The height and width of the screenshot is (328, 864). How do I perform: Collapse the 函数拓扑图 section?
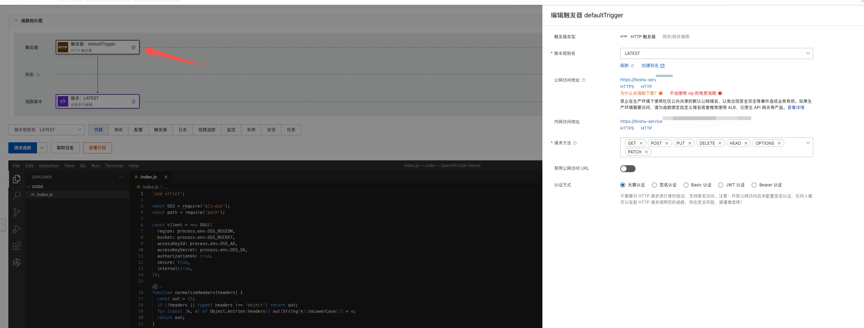pyautogui.click(x=16, y=20)
